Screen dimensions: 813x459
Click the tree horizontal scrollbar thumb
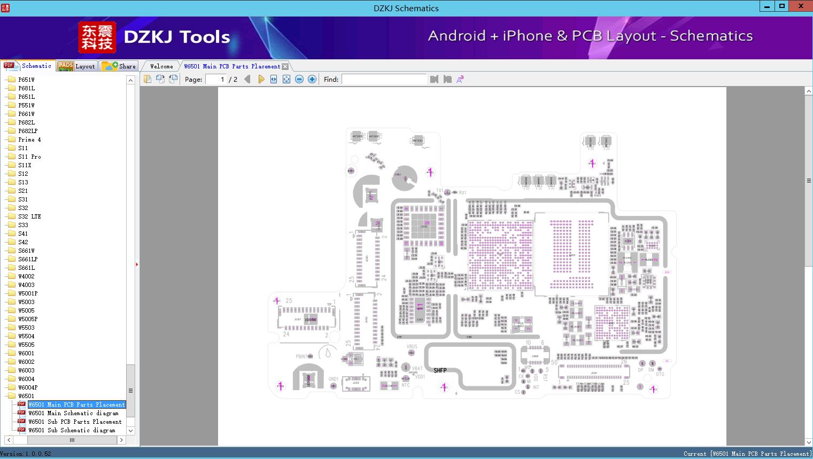(72, 440)
